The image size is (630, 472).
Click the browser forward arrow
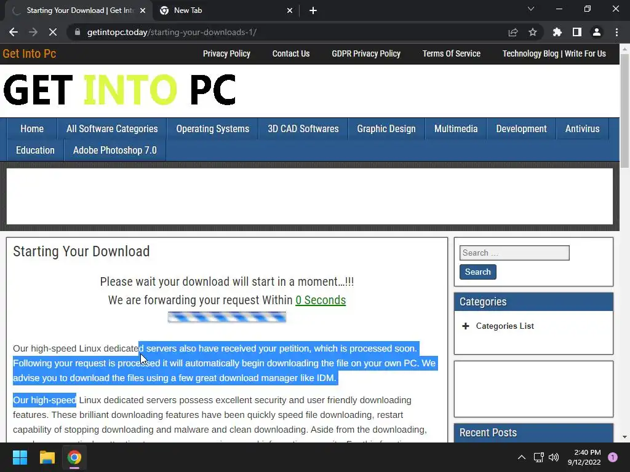pos(33,32)
